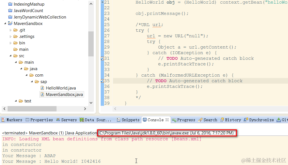Select the IndexingMashup project folder icon
This screenshot has height=165, width=288.
[10, 4]
